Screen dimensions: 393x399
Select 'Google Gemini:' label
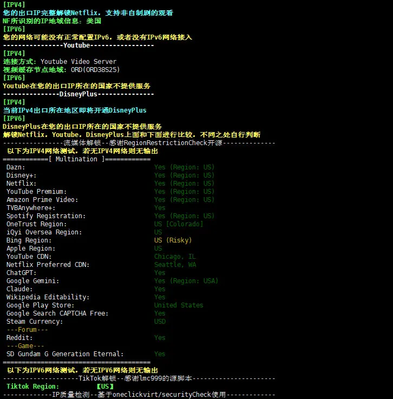tap(33, 281)
